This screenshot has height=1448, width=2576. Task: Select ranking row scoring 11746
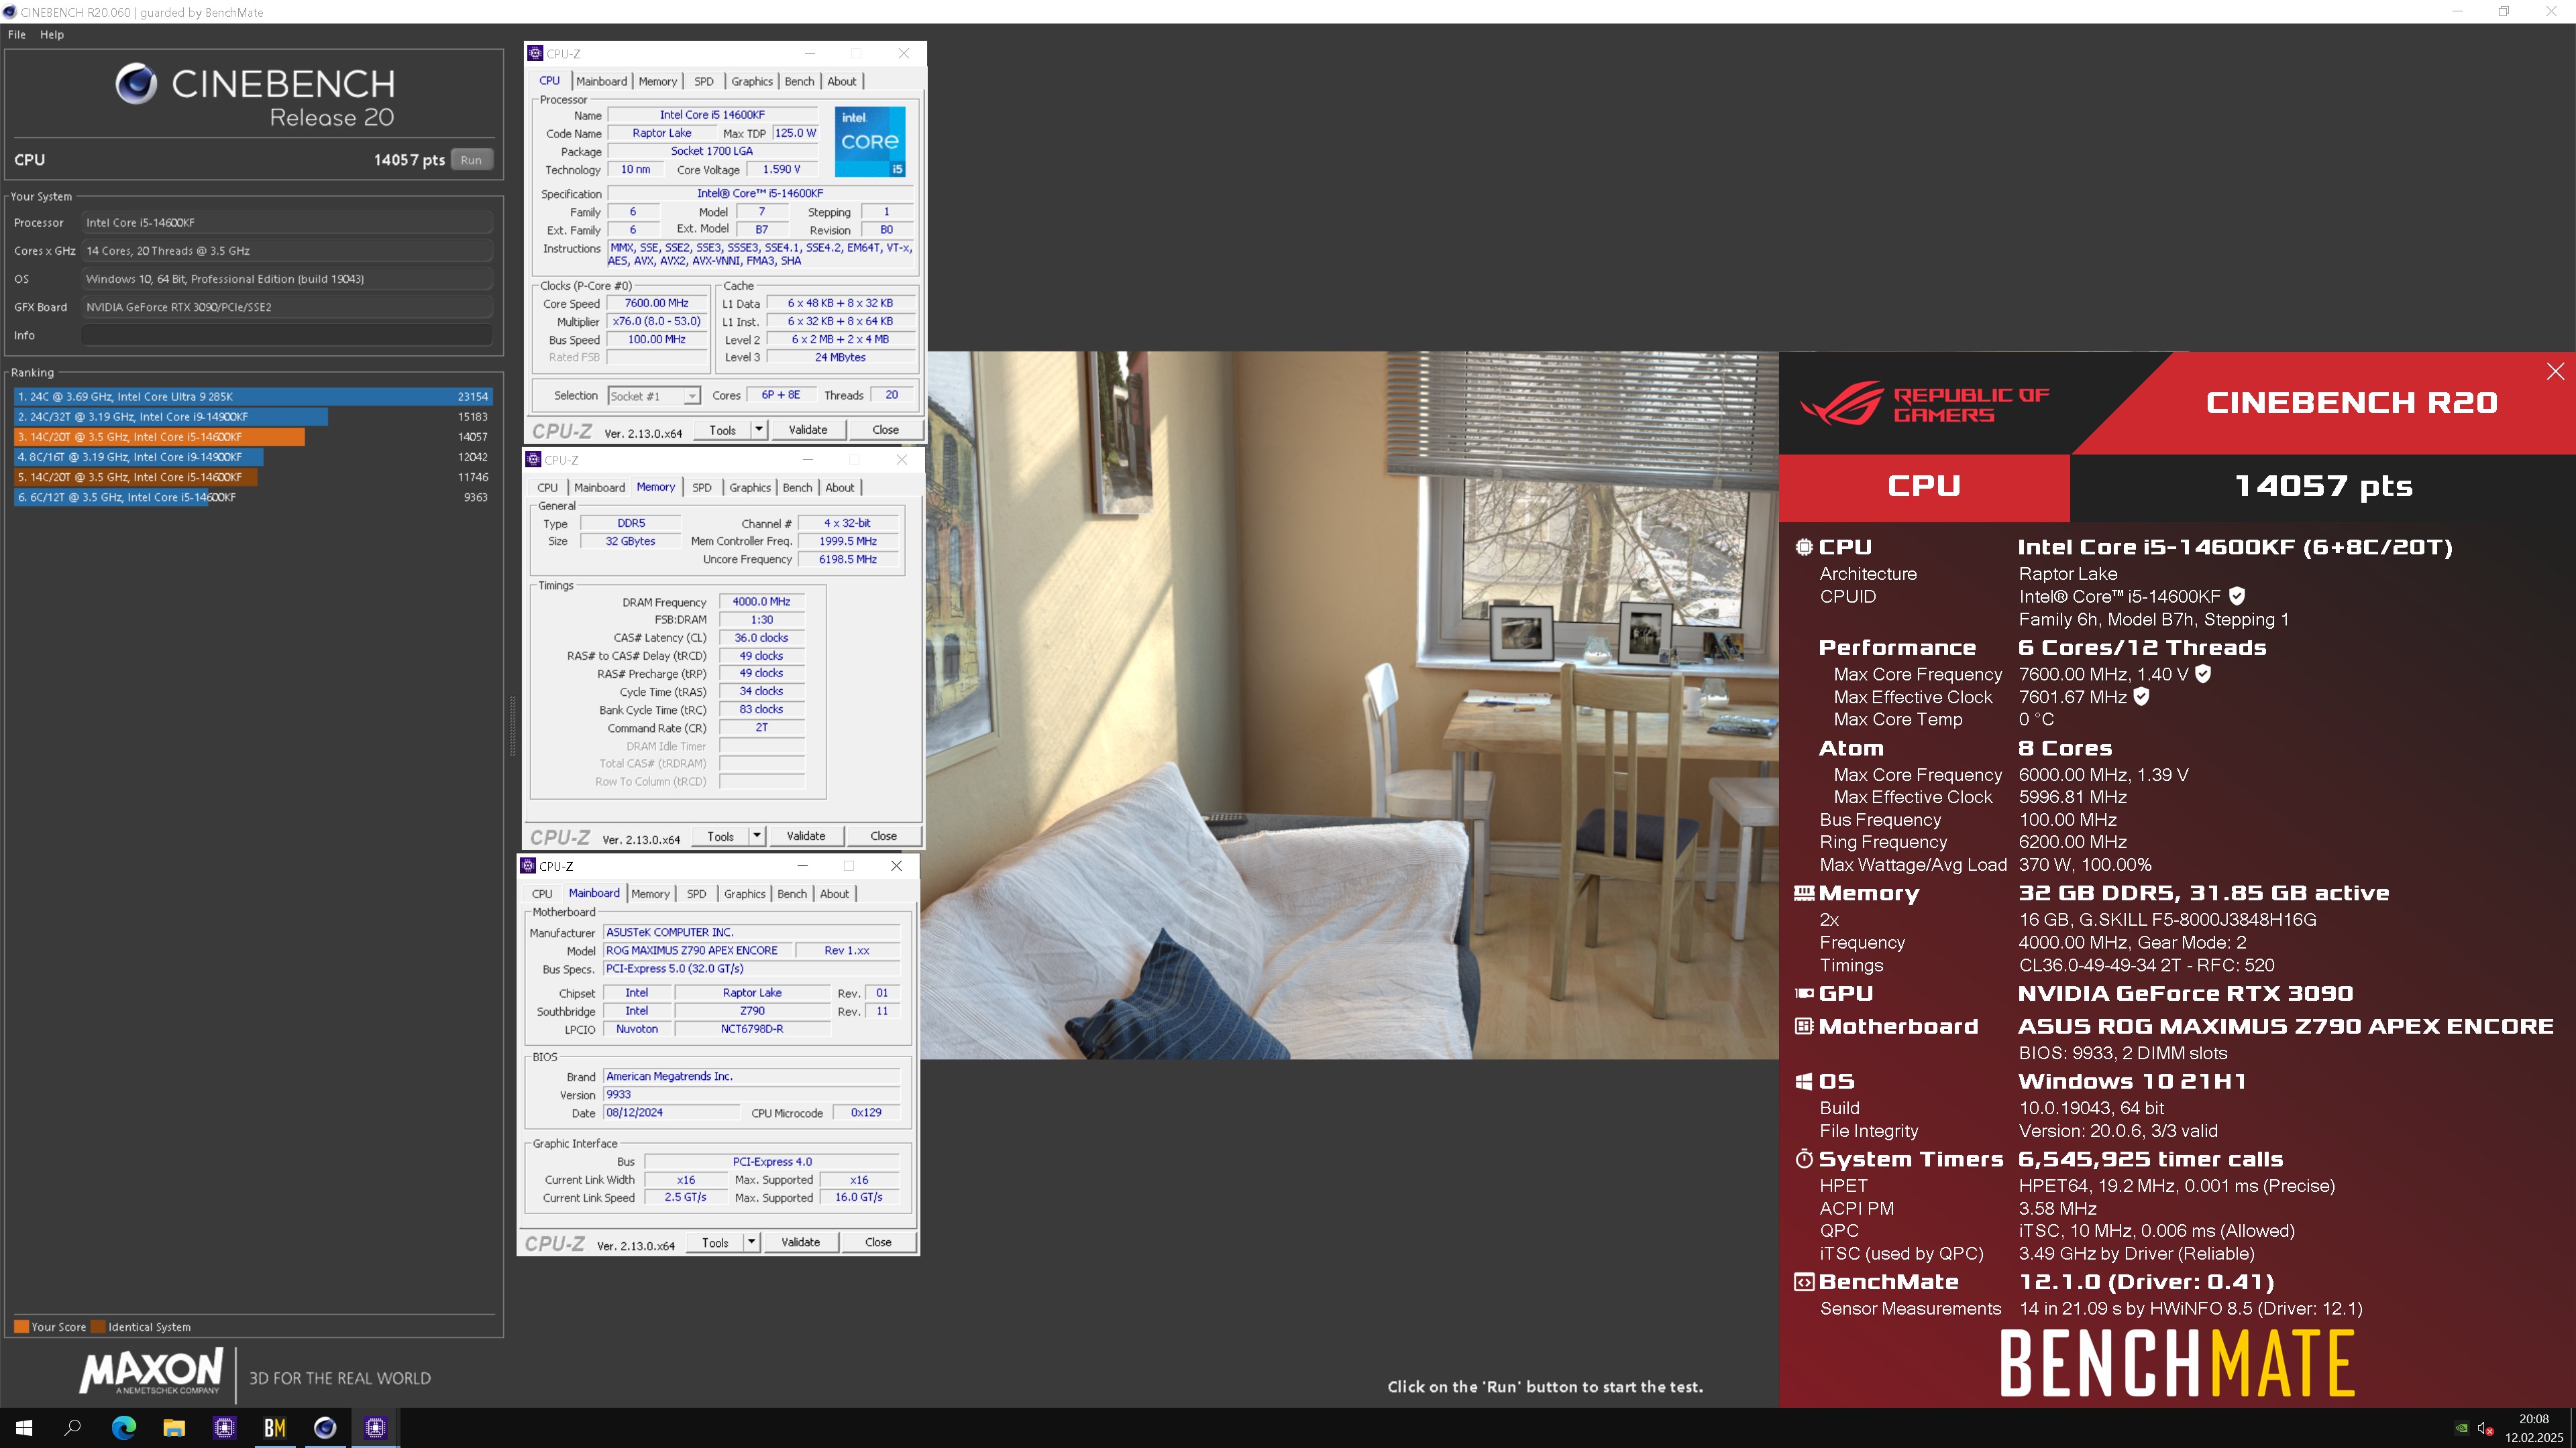[252, 477]
